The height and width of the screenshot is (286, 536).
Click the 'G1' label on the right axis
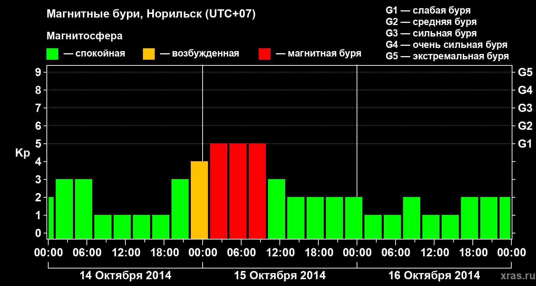(525, 144)
